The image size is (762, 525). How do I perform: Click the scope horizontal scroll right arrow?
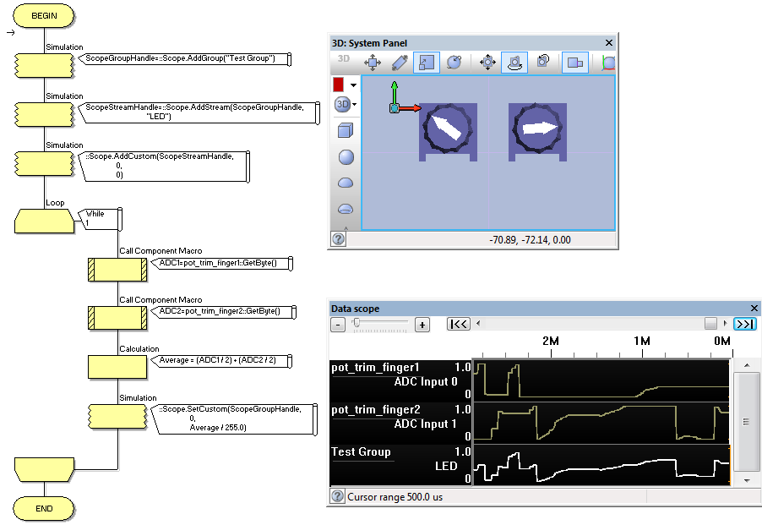pyautogui.click(x=725, y=323)
